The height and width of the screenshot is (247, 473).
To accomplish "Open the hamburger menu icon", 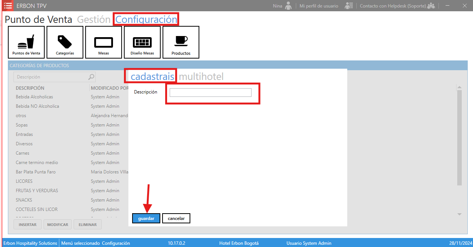I will (x=8, y=6).
